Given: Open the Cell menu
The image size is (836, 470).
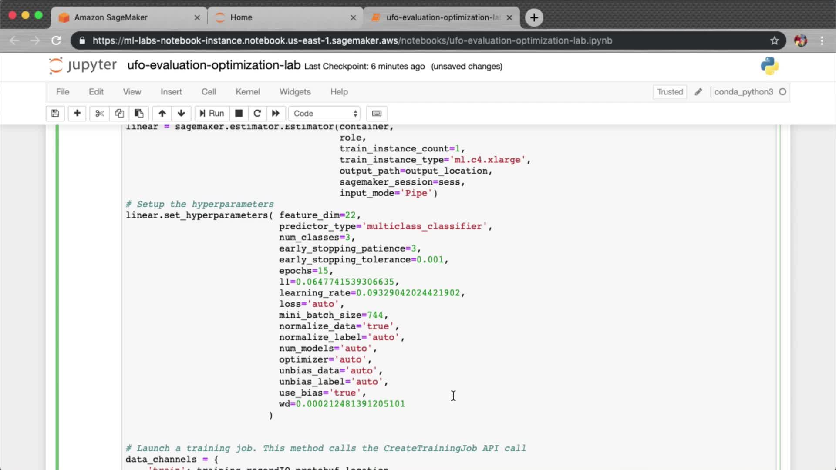Looking at the screenshot, I should tap(209, 92).
